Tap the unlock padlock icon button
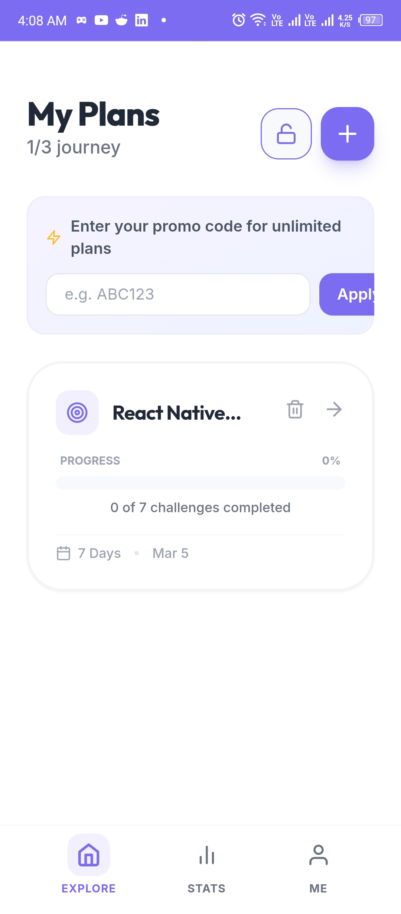Screen dimensions: 401x914 [x=286, y=134]
